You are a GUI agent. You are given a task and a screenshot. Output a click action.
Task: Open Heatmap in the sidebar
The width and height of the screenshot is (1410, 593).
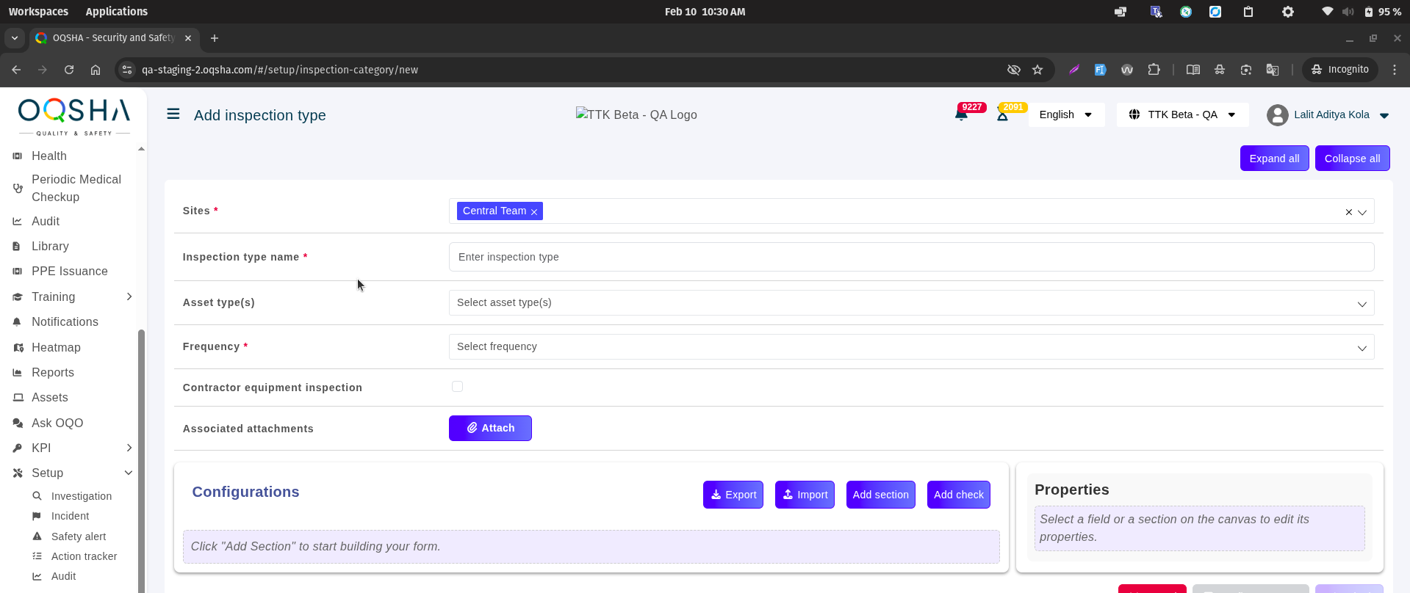[56, 348]
